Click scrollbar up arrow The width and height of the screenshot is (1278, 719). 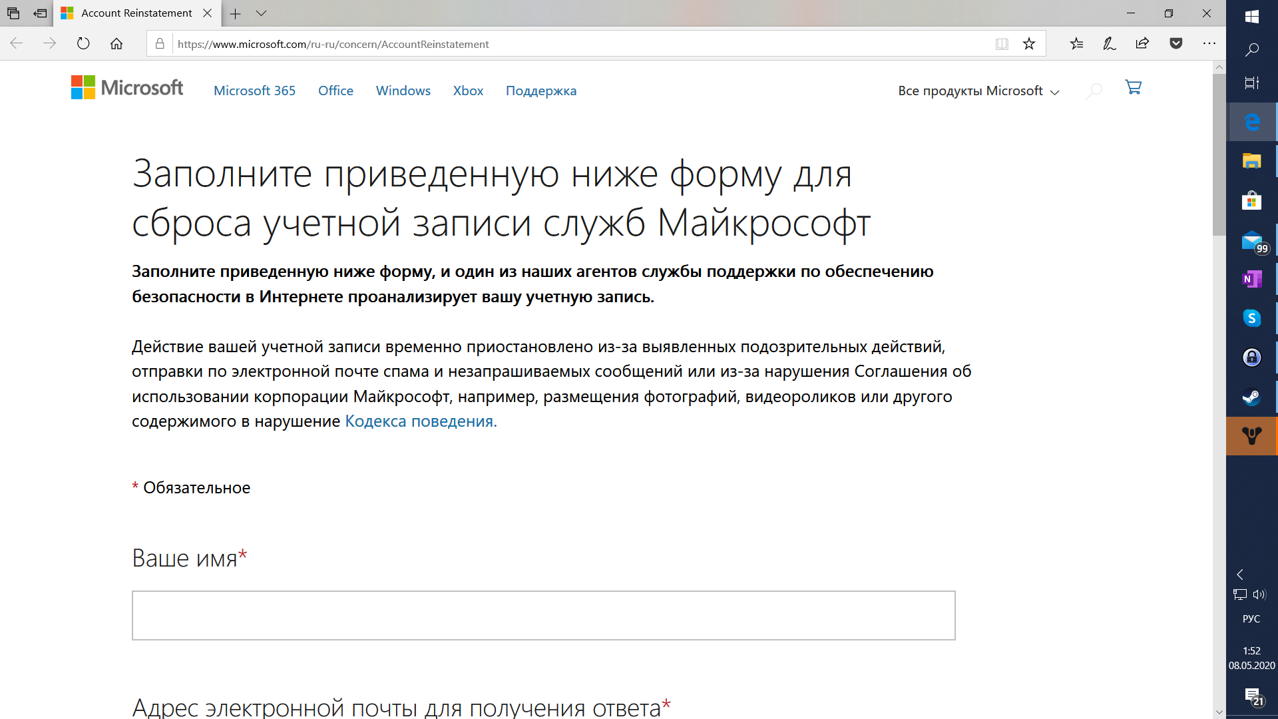[1219, 67]
